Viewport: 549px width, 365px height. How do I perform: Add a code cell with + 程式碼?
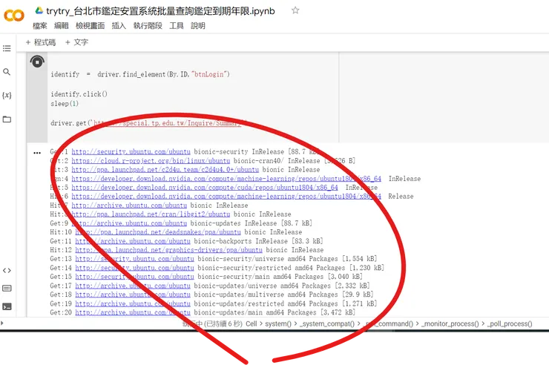[41, 42]
